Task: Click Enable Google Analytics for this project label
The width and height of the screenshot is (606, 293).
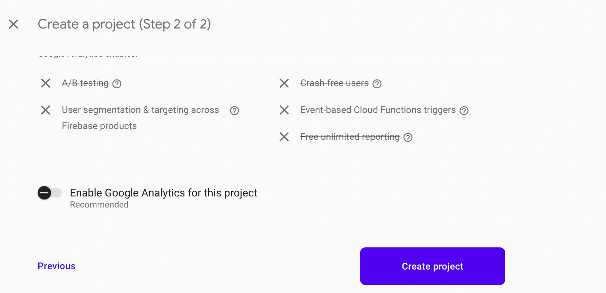Action: tap(163, 193)
